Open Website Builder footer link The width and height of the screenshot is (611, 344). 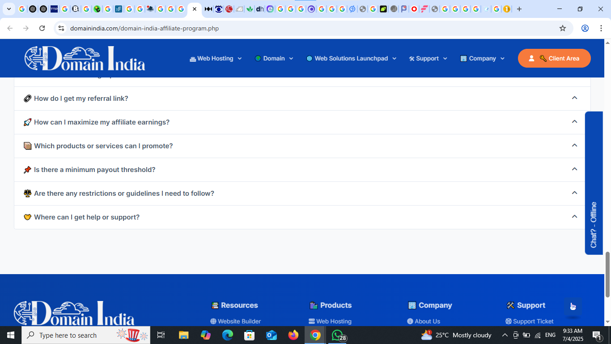(x=236, y=321)
